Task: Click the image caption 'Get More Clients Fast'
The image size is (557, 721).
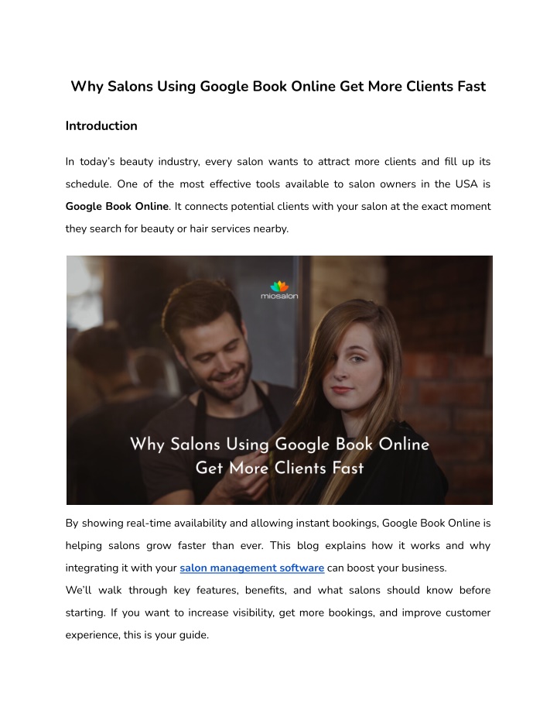Action: tap(279, 468)
